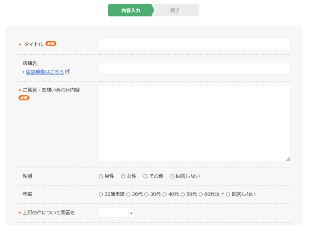
Task: Choose その他 for gender
Action: (145, 176)
